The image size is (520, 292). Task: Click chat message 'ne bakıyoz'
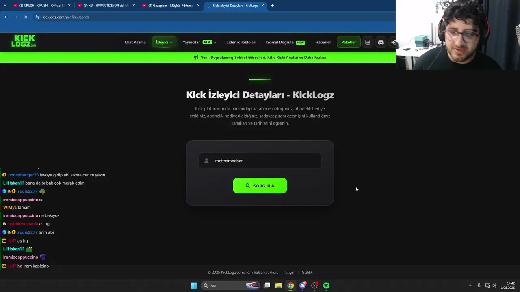click(x=49, y=216)
